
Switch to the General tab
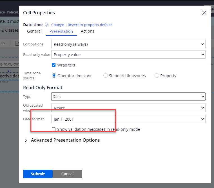coord(34,31)
